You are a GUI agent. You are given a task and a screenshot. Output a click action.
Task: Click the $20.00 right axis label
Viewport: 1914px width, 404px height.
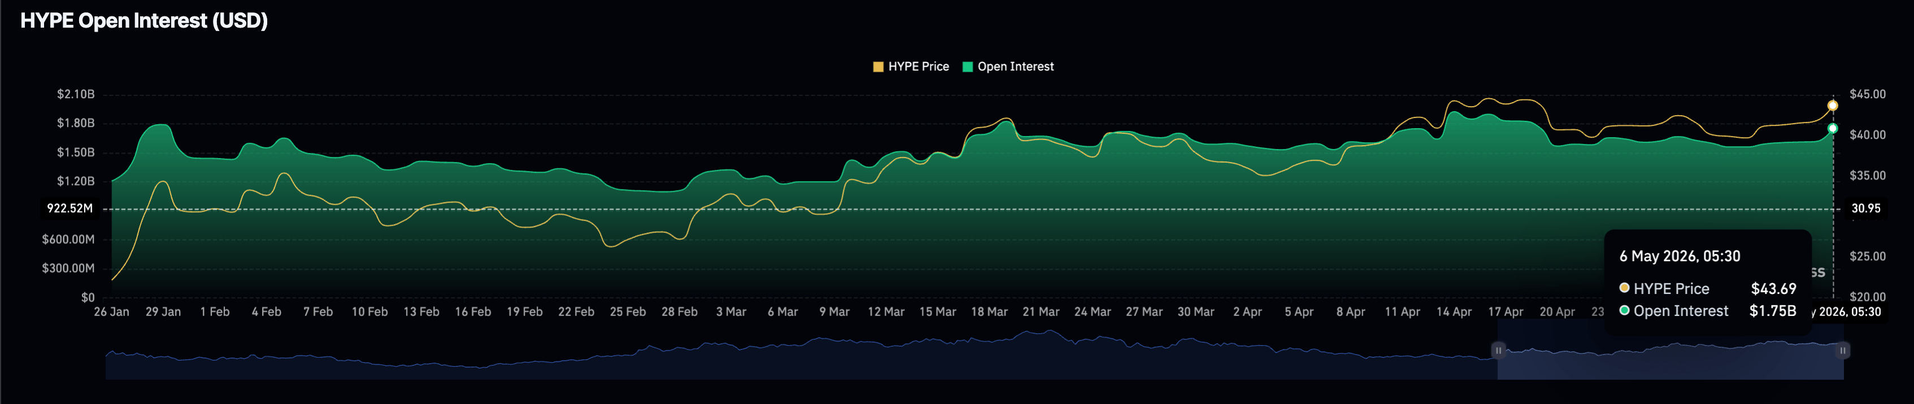tap(1867, 297)
